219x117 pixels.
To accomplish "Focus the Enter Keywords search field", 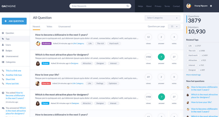I will tap(100, 6).
